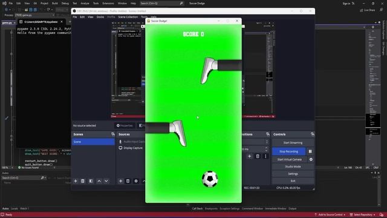
Task: Open source properties gear in Sources panel
Action: click(136, 181)
